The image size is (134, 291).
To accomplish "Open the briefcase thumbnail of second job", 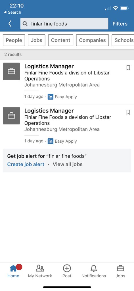I will pyautogui.click(x=11, y=116).
